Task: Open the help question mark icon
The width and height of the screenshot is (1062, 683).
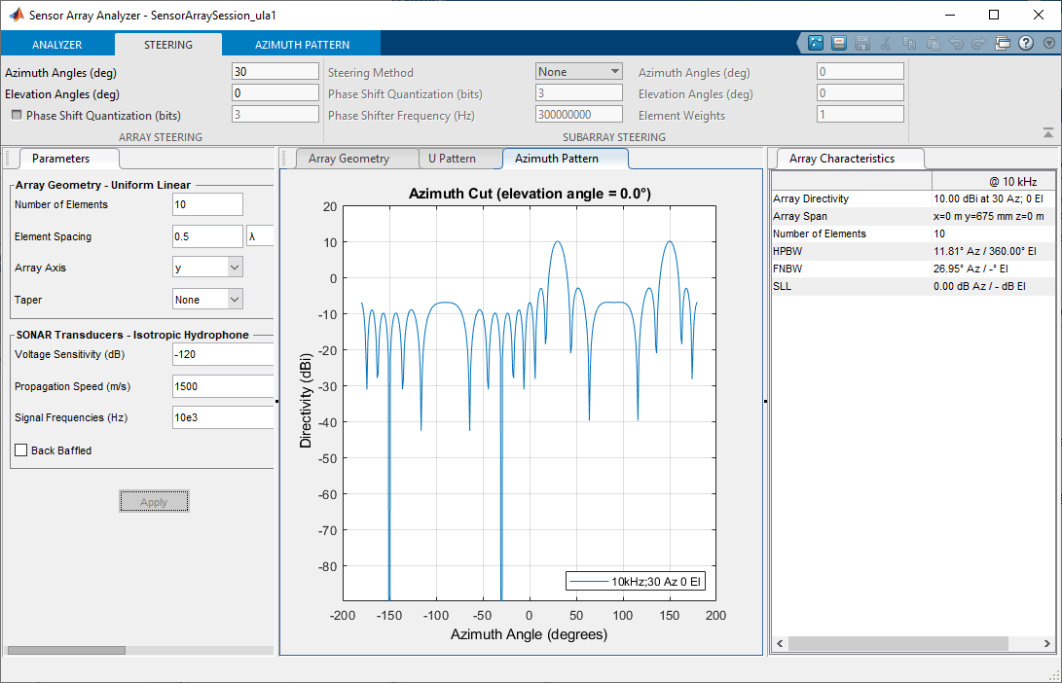Action: pos(1025,43)
